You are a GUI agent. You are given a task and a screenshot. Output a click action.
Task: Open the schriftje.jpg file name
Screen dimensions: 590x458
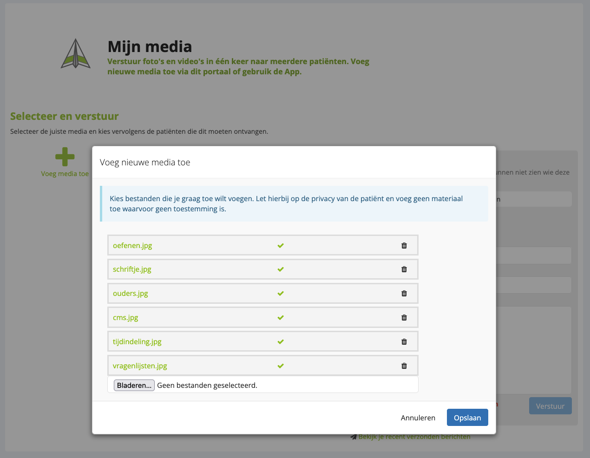[132, 269]
